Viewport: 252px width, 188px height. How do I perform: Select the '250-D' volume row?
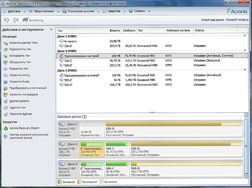coord(152,46)
